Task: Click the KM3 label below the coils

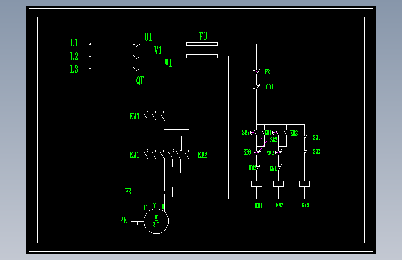Action: 306,205
